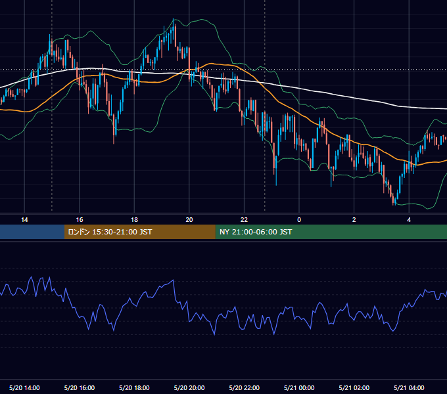Viewport: 447px width, 394px height.
Task: Select the NY 21:00-06:00 JST session band
Action: (x=331, y=232)
